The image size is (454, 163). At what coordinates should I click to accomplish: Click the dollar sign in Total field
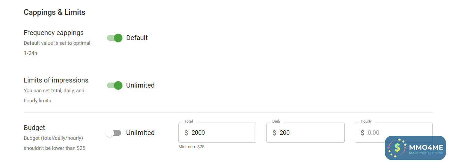186,133
